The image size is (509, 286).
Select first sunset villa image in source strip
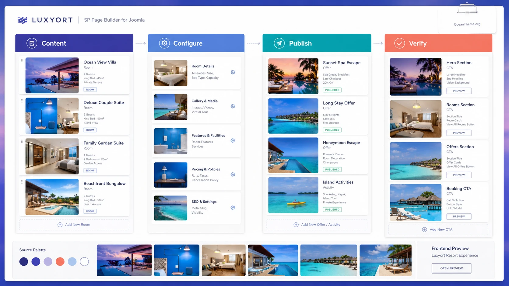pos(124,260)
